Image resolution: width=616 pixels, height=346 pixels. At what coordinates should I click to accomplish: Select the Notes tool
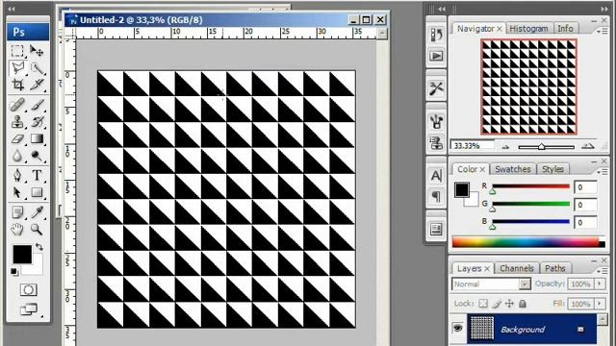coord(17,212)
